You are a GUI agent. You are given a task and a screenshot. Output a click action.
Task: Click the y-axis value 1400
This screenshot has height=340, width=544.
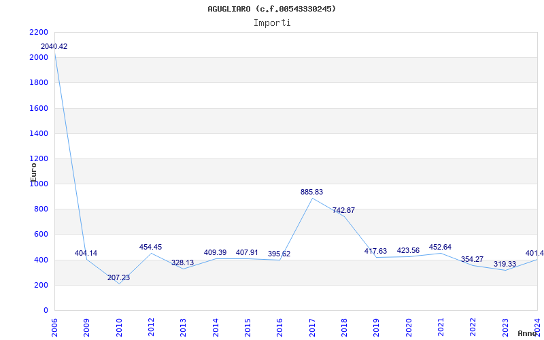click(39, 133)
